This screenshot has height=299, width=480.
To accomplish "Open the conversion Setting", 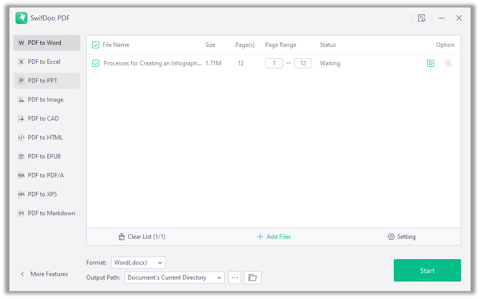I will click(402, 237).
